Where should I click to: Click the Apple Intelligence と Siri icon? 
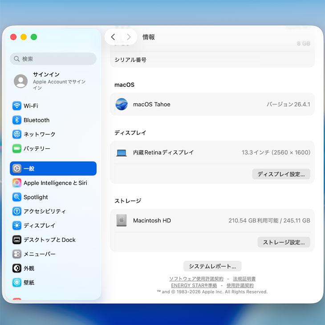click(17, 183)
